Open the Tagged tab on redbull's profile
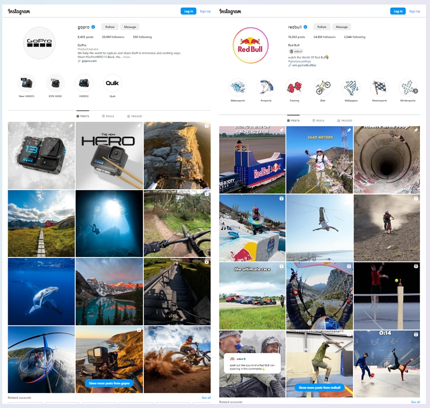430x408 pixels. point(345,121)
